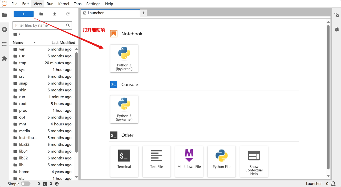Screen dimensions: 341x187
Task: Open the debugger bug icon panel
Action: click(337, 29)
